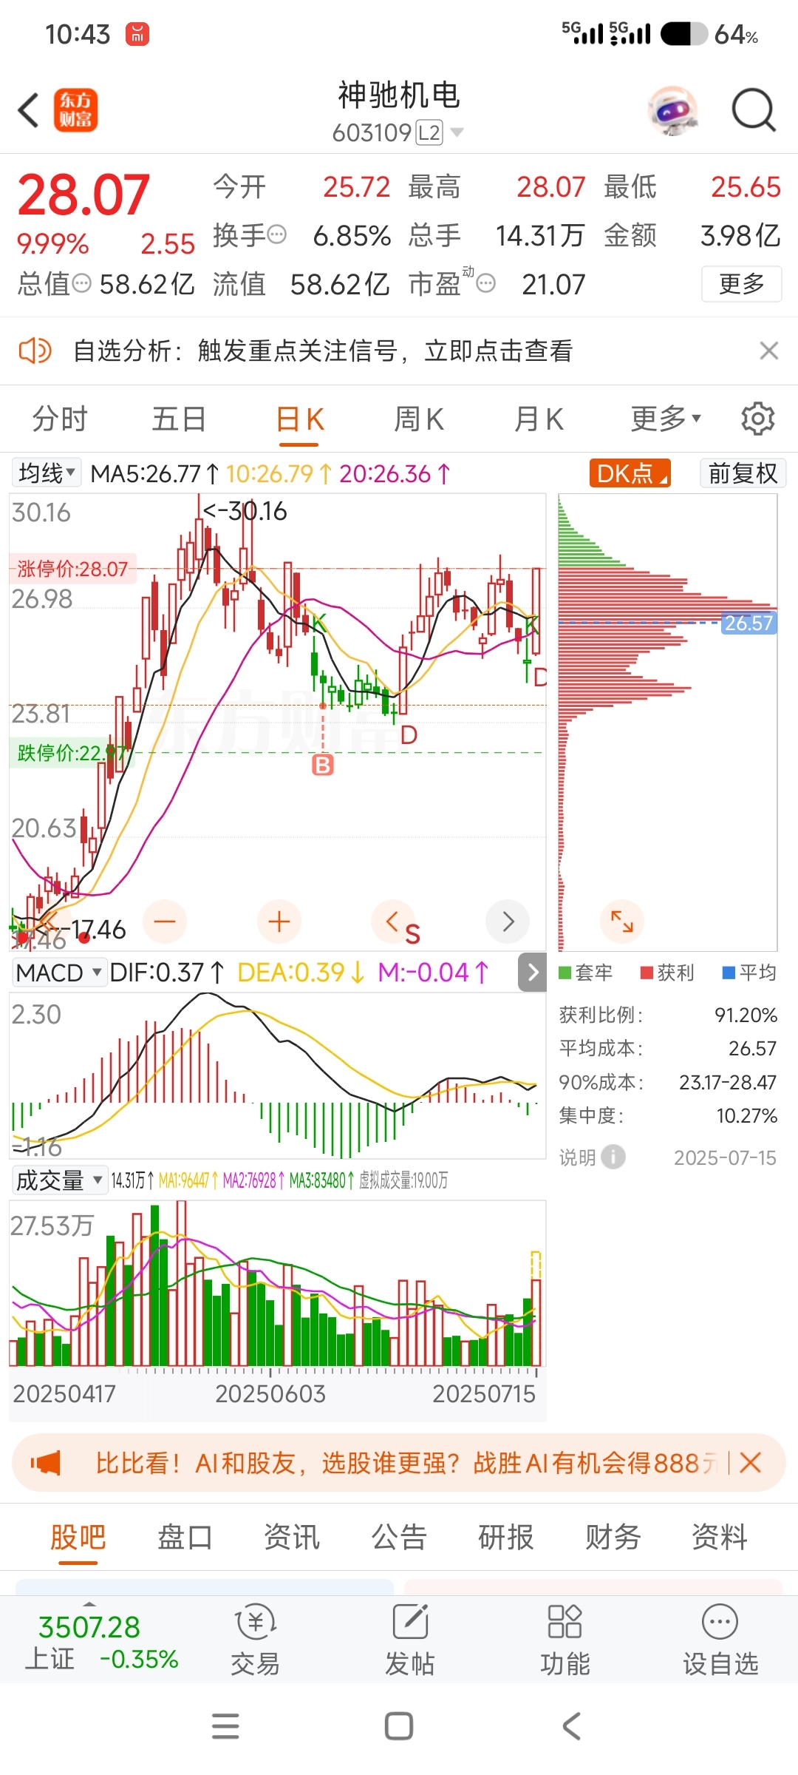798x1775 pixels.
Task: Open the 均线 indicator dropdown
Action: pyautogui.click(x=47, y=473)
